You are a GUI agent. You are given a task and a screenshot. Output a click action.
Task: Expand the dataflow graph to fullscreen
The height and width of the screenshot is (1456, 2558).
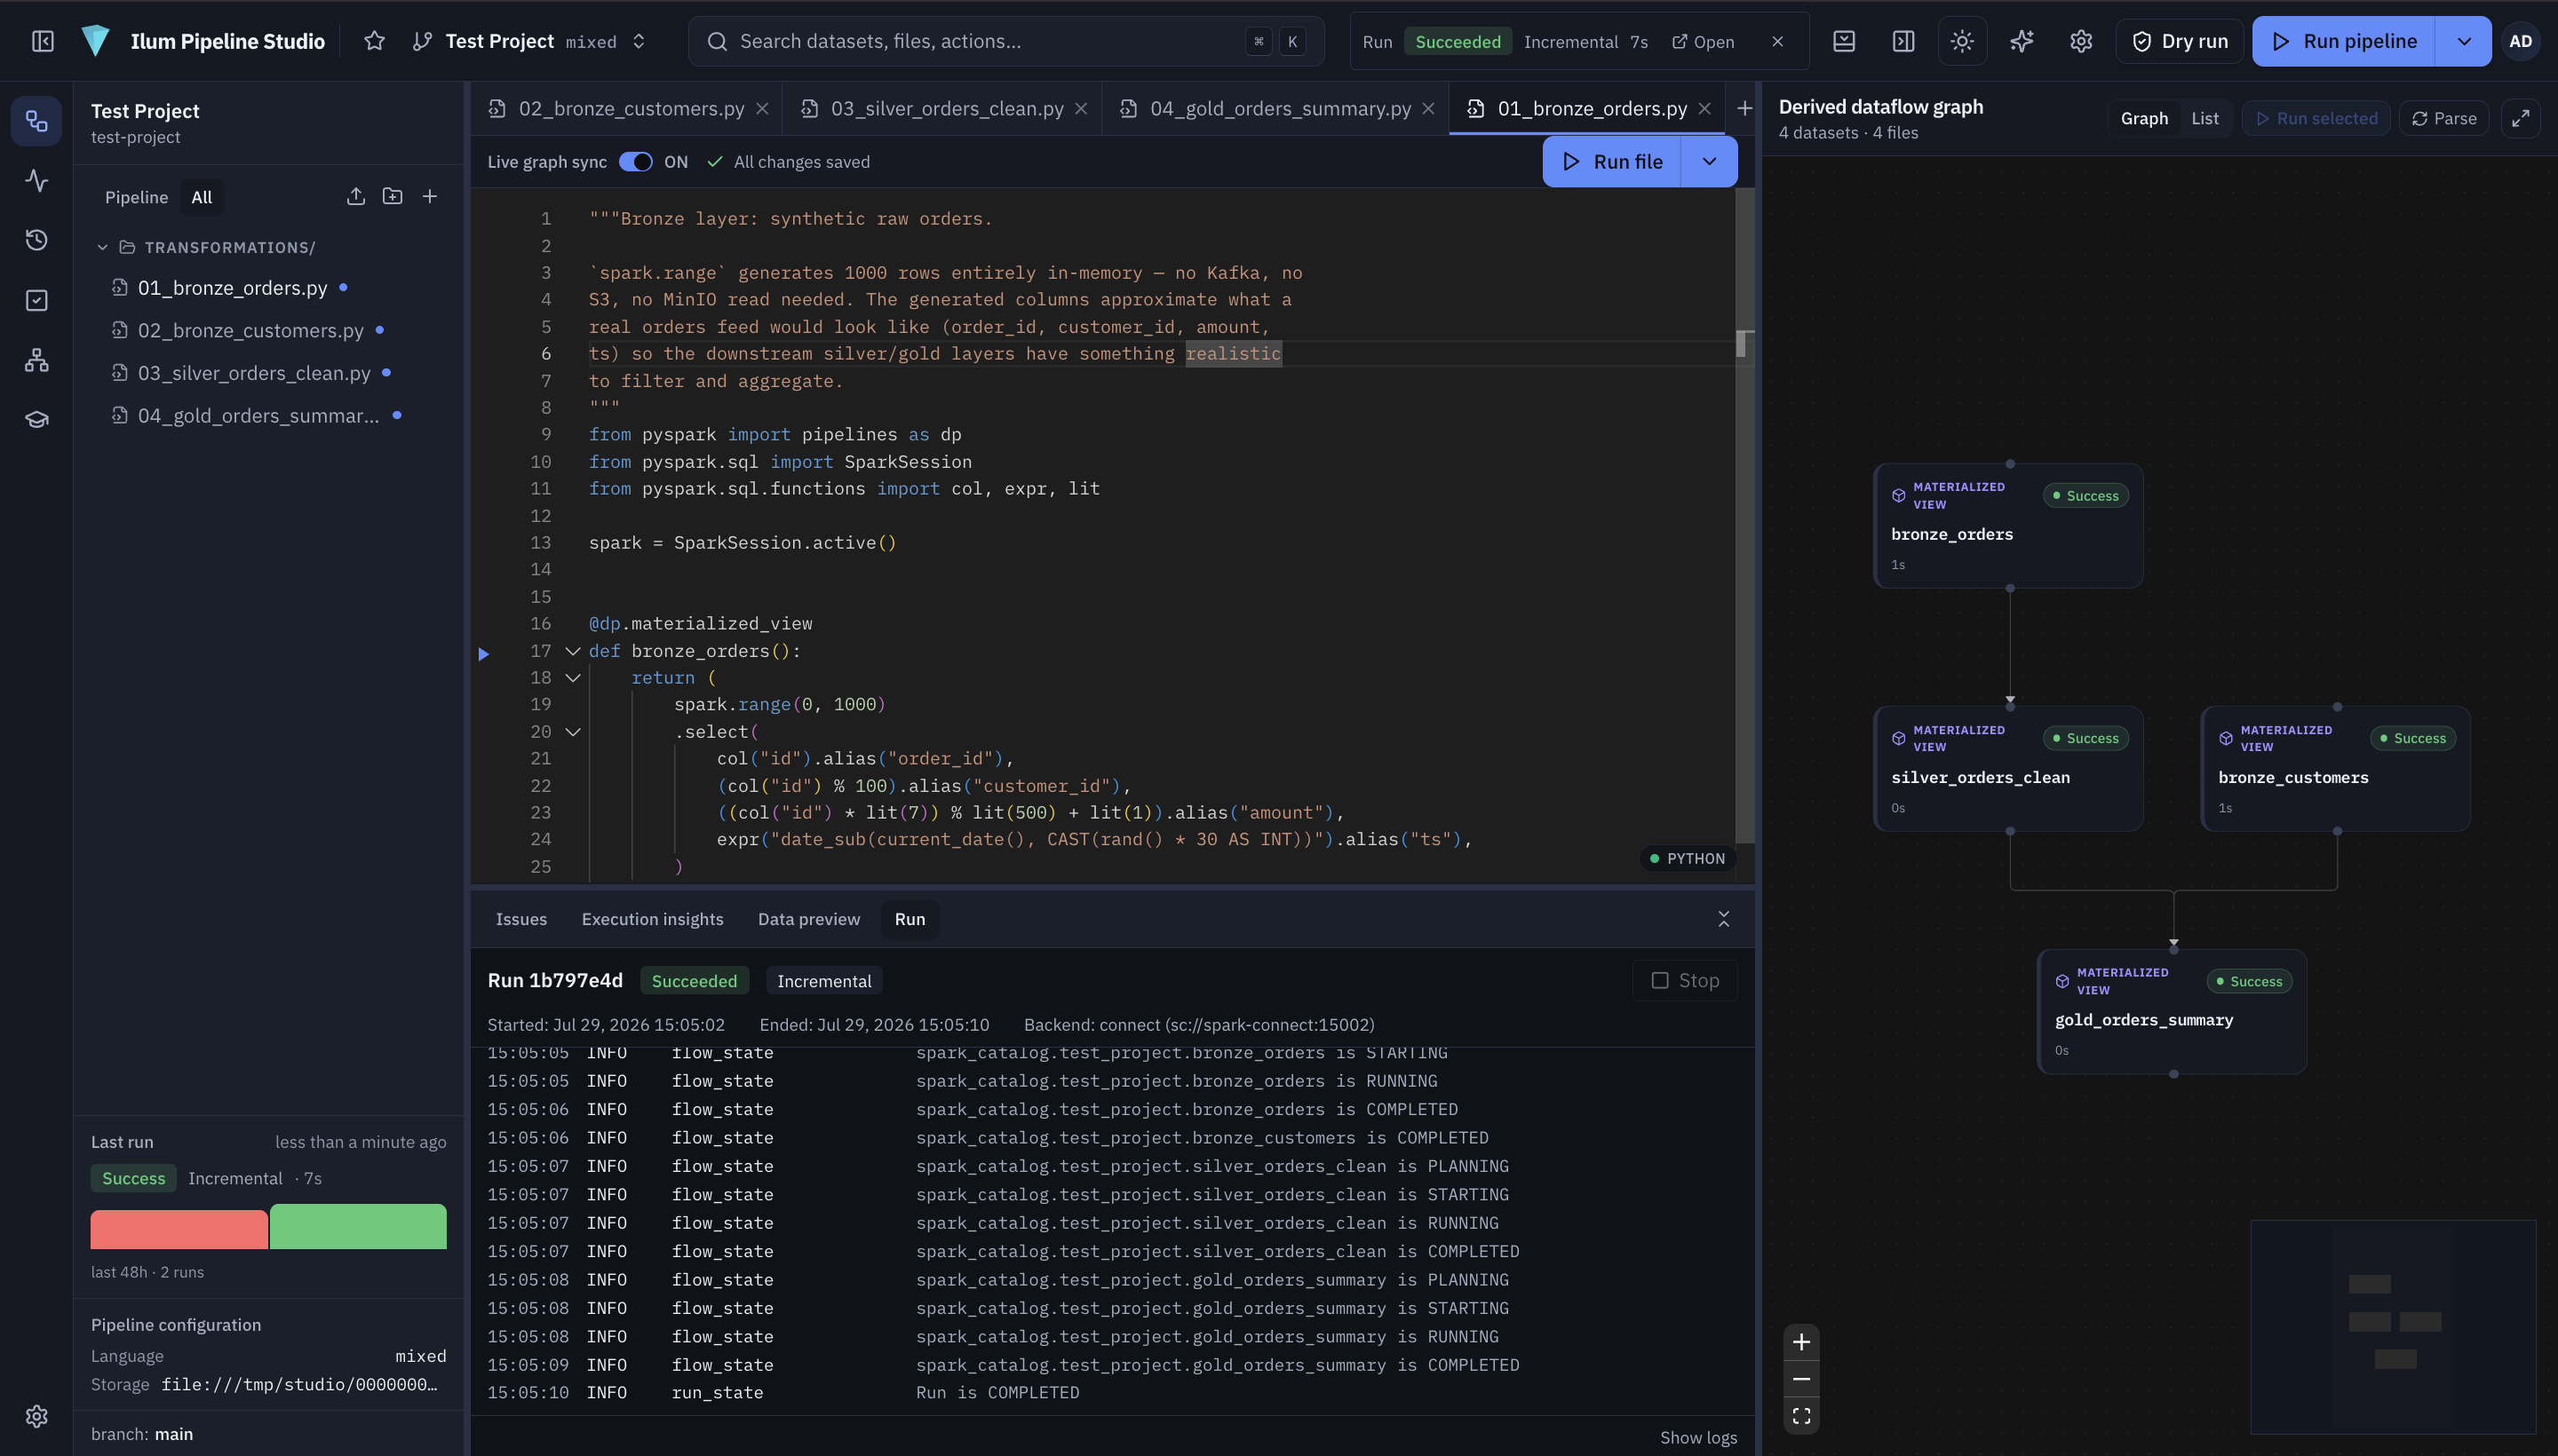pyautogui.click(x=2520, y=118)
